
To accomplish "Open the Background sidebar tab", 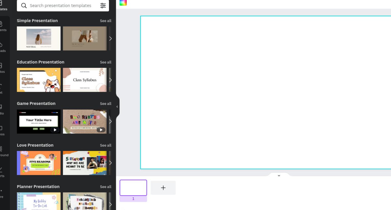I will pyautogui.click(x=4, y=152).
